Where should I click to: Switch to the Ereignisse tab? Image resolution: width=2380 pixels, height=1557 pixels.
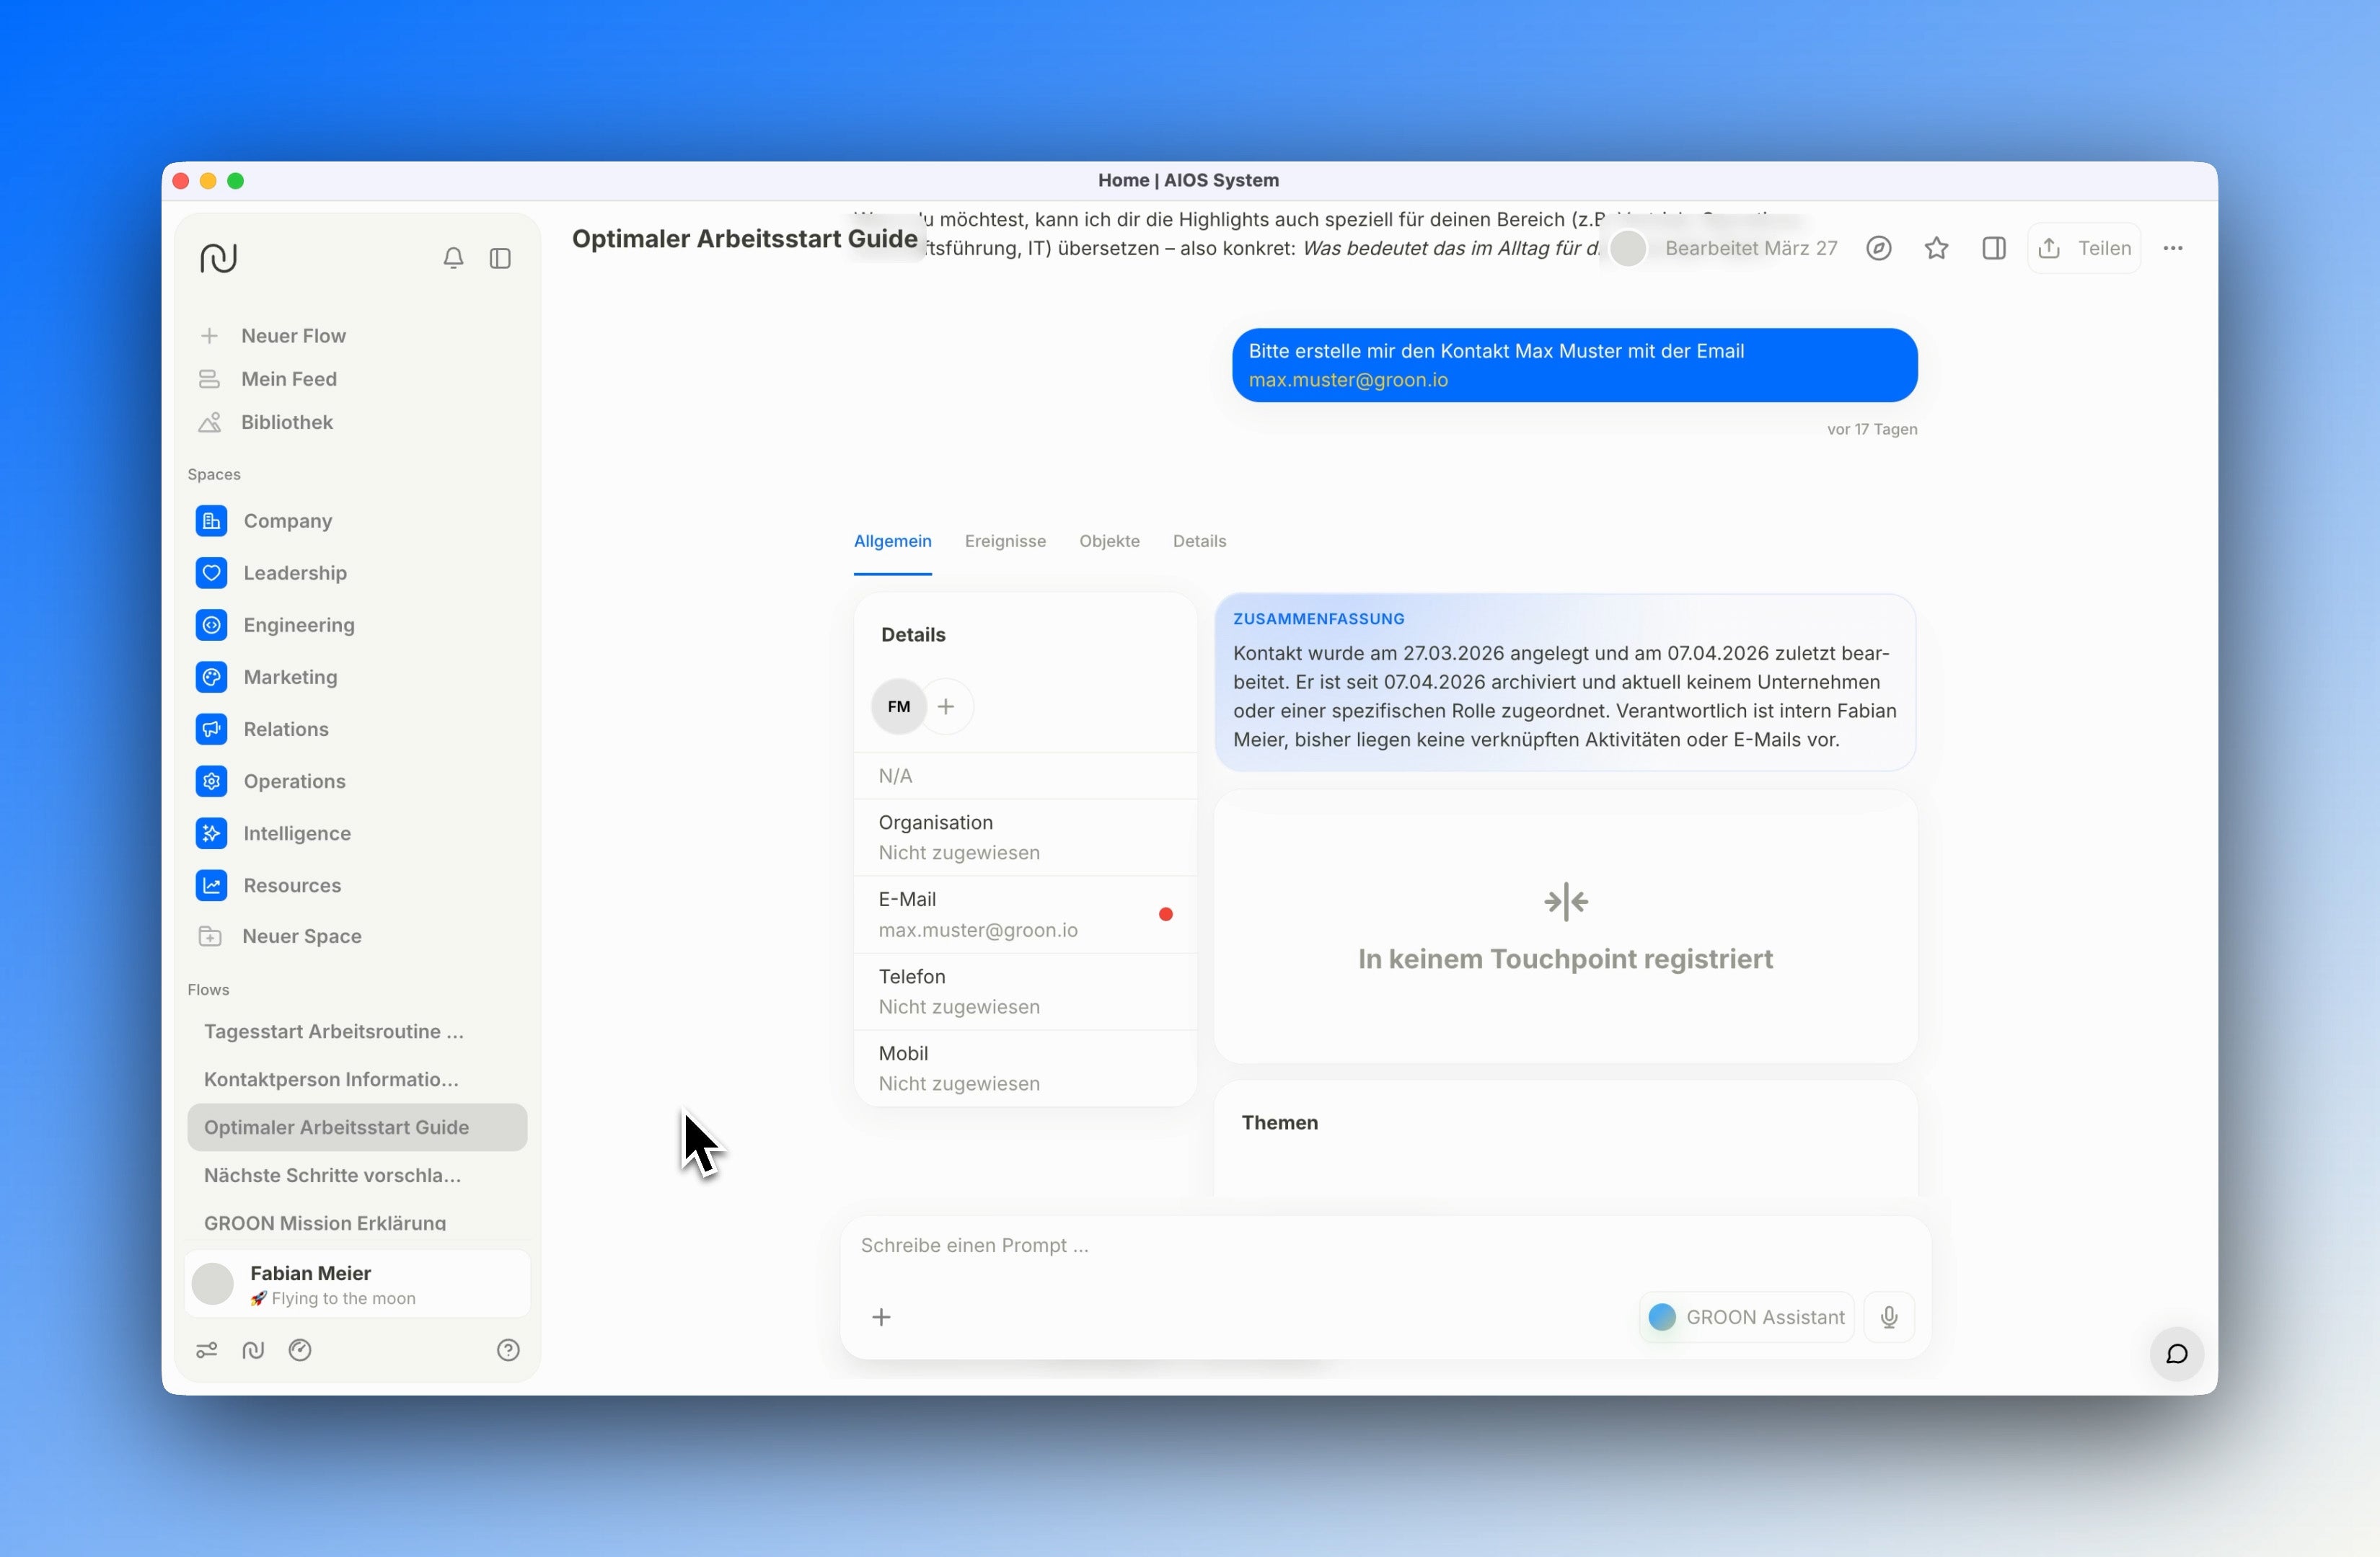click(1005, 541)
